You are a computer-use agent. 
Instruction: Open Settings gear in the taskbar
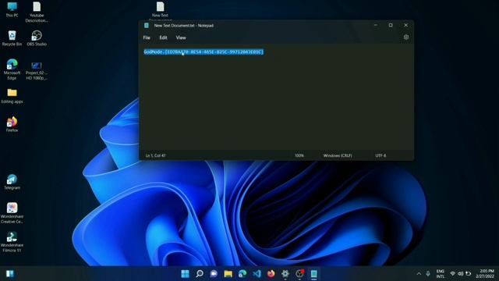click(285, 274)
